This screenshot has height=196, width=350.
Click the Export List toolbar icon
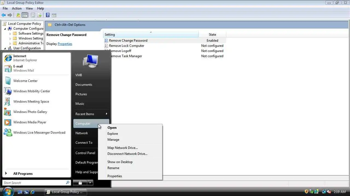pyautogui.click(x=39, y=15)
